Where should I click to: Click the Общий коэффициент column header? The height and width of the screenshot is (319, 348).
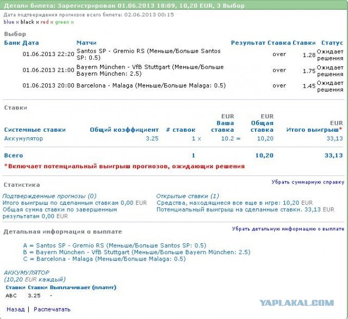coord(124,130)
